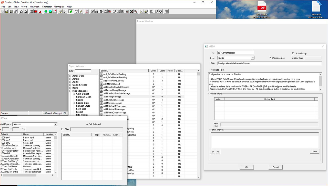Viewport: 328px width, 186px height.
Task: Enable the Auto-display checkbox
Action: click(293, 53)
